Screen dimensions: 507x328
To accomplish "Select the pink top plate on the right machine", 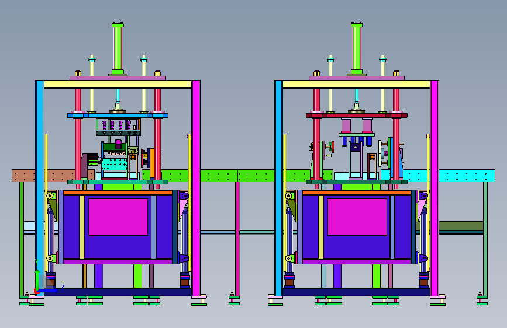I will 357,78.
